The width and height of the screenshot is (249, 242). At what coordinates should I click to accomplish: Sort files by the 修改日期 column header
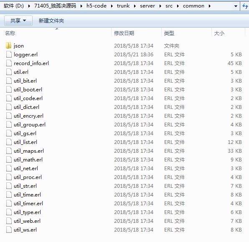tap(124, 33)
